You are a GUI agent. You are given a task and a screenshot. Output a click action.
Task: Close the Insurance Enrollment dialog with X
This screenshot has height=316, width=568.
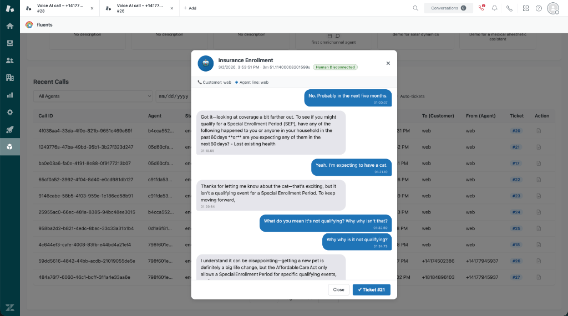(x=388, y=63)
